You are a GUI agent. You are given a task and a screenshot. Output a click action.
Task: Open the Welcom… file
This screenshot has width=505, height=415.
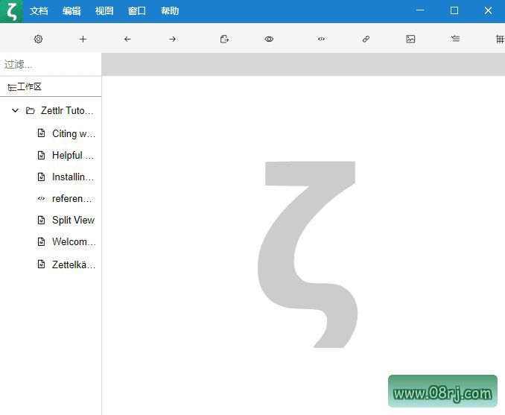tap(74, 241)
